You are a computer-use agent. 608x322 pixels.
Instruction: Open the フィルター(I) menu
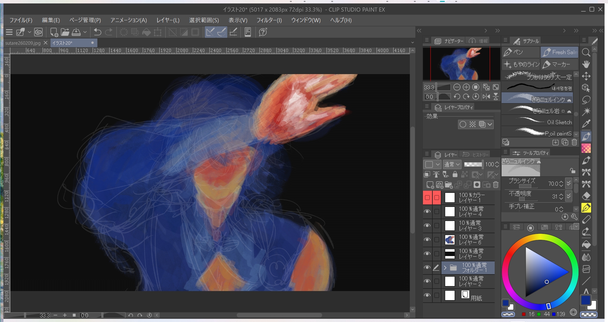coord(269,20)
